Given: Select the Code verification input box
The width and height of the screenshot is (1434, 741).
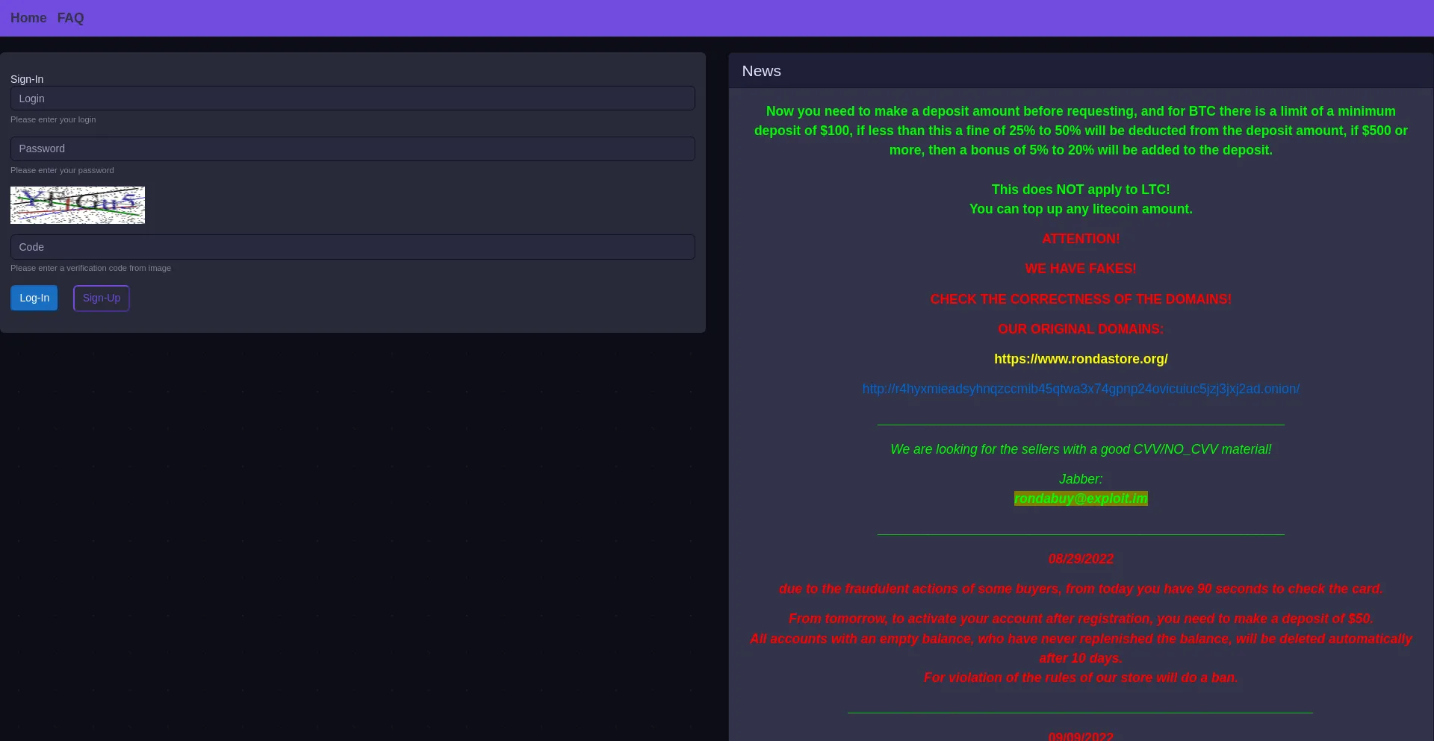Looking at the screenshot, I should click(x=353, y=247).
